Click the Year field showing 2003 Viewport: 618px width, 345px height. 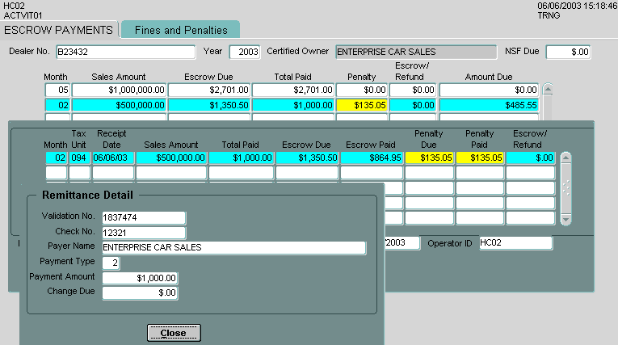[245, 52]
